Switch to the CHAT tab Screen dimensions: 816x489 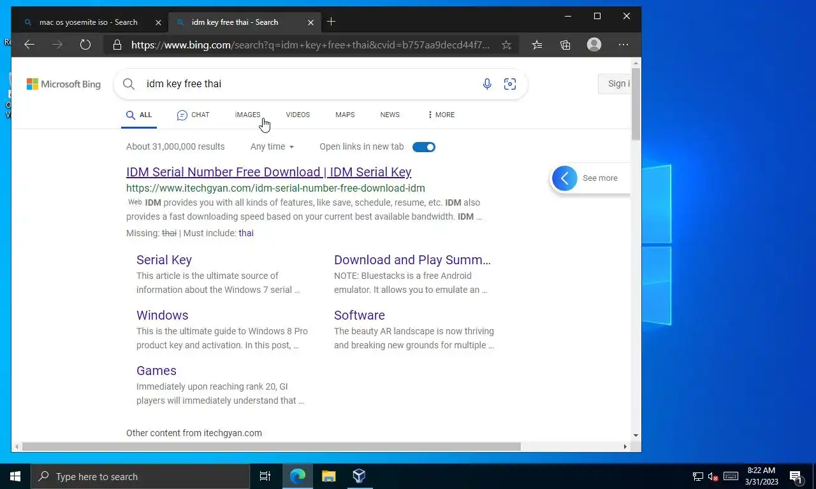point(193,115)
